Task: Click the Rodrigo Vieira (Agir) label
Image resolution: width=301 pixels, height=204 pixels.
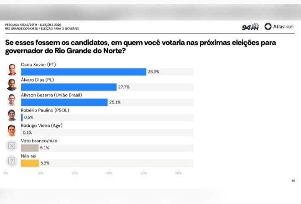Action: (x=42, y=126)
